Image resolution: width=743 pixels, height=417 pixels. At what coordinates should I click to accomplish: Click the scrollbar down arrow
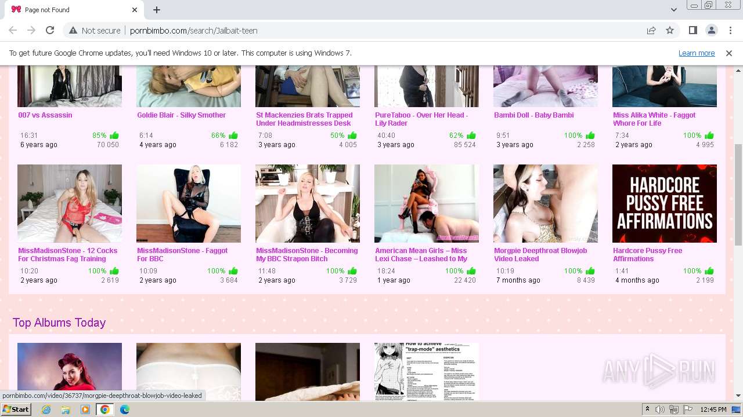coord(738,396)
